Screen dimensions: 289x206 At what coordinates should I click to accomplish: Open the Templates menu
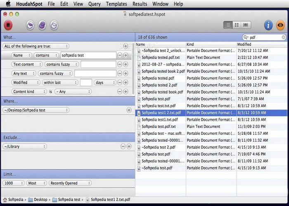click(116, 4)
